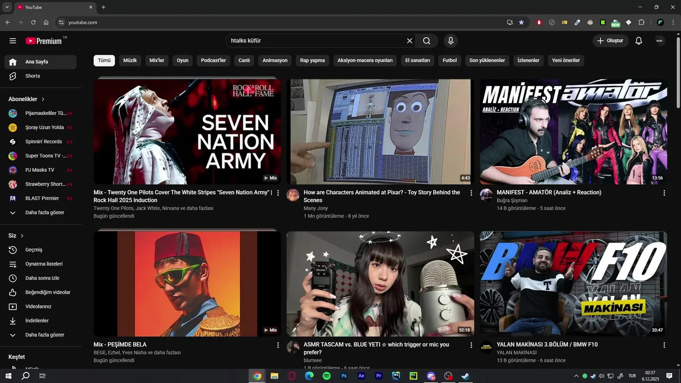This screenshot has height=383, width=681.
Task: Open options menu for ASMR TASCAM video
Action: pyautogui.click(x=471, y=345)
